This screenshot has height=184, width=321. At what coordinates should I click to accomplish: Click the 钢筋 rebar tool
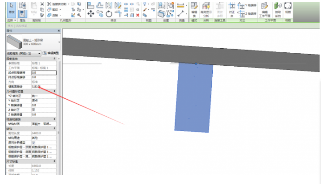click(288, 8)
